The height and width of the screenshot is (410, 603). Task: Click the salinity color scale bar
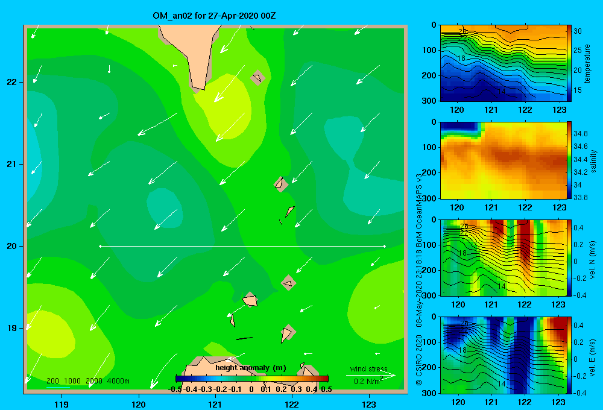[569, 160]
